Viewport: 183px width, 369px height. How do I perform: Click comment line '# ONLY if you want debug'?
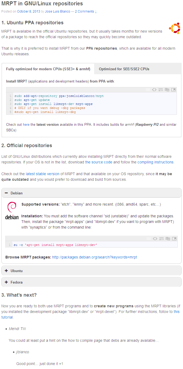pos(50,108)
